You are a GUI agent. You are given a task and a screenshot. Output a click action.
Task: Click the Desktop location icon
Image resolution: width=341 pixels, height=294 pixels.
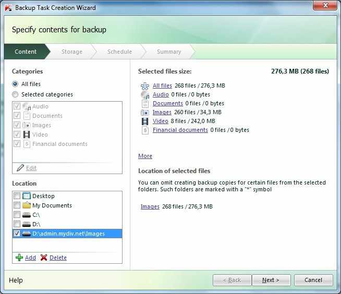(x=27, y=195)
